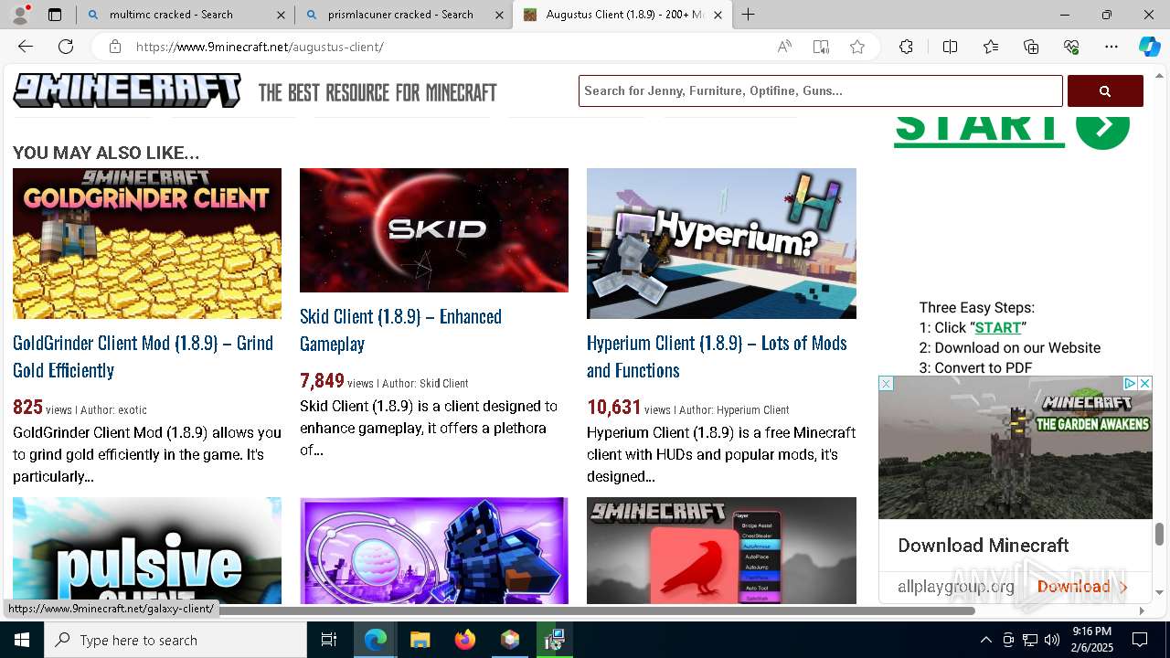
Task: Close the prismlacuner cracked tab
Action: pyautogui.click(x=499, y=15)
